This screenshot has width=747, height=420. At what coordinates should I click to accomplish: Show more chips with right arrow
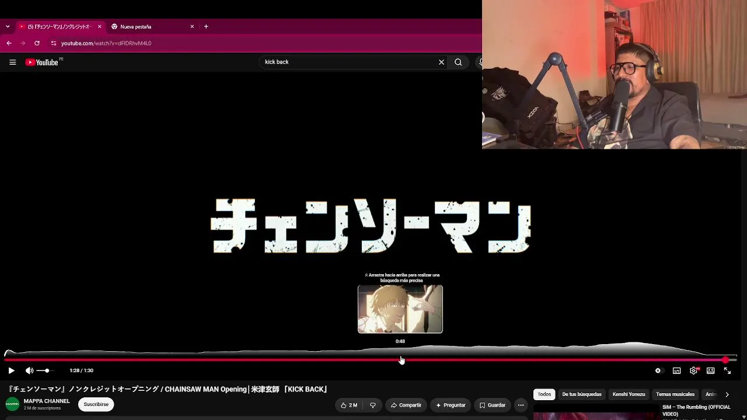727,394
